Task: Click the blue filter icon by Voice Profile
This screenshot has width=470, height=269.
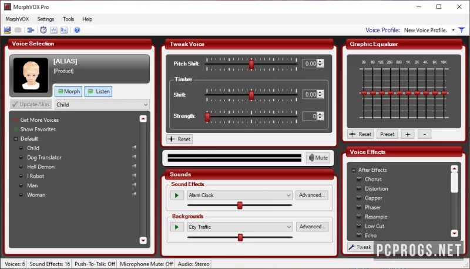Action: pyautogui.click(x=462, y=30)
